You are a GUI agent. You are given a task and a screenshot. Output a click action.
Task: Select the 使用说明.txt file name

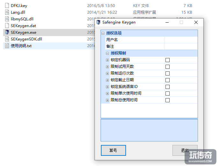click(21, 46)
